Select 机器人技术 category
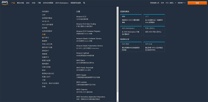 point(46,77)
